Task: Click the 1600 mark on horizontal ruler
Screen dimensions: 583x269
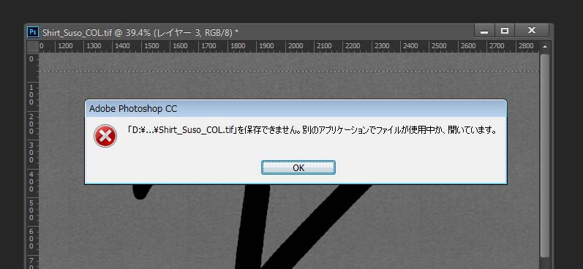Action: pos(181,46)
